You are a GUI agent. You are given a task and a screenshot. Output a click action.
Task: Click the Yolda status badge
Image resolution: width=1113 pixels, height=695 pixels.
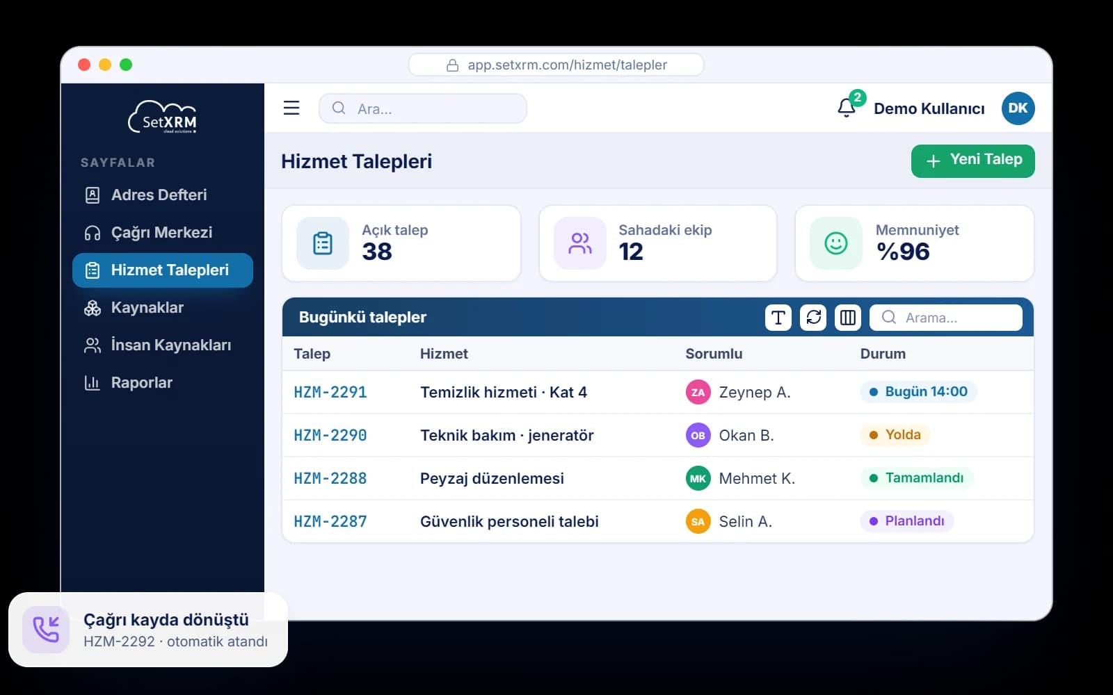point(895,435)
